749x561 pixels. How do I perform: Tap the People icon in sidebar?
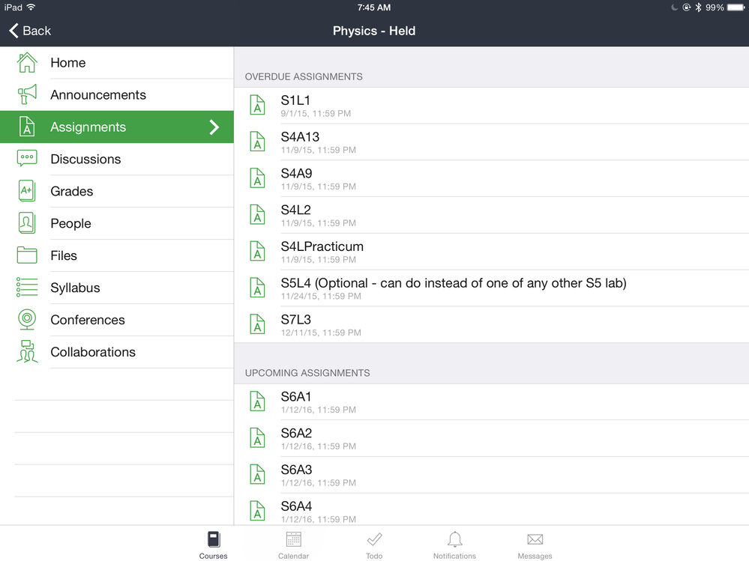coord(27,223)
